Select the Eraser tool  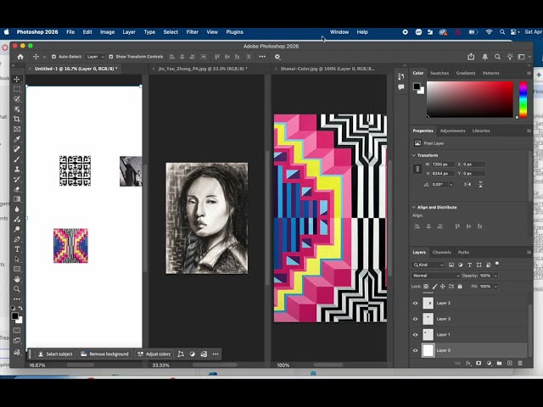[17, 189]
